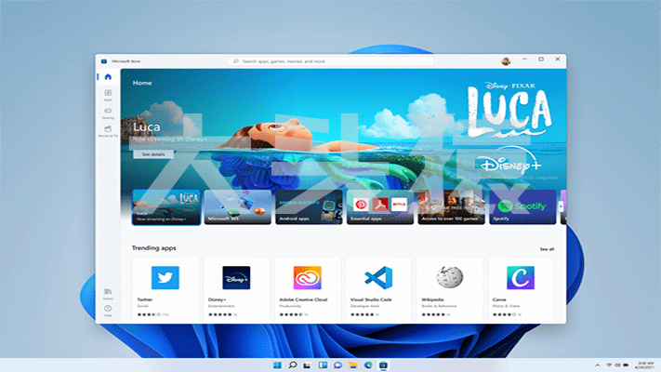Open the Visual Studio Code app icon

(x=378, y=277)
